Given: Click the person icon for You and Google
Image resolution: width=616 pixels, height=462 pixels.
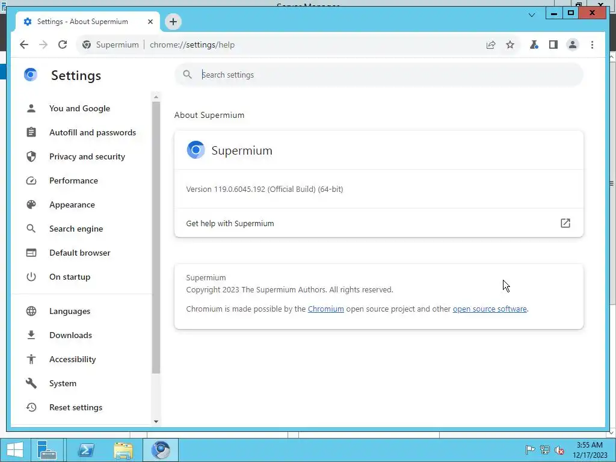Looking at the screenshot, I should click(31, 108).
